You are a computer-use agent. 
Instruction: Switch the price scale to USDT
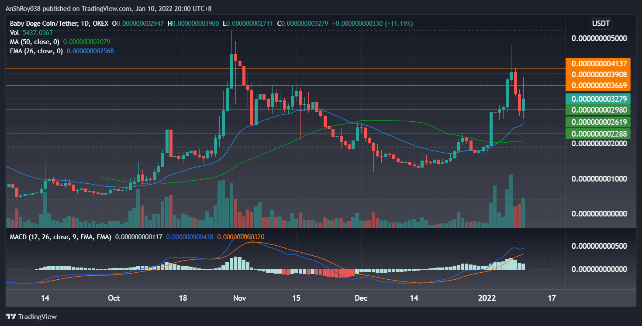(x=601, y=24)
